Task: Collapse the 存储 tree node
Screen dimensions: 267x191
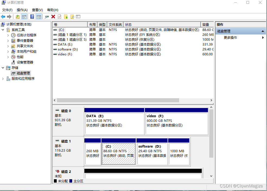Action: coord(3,68)
